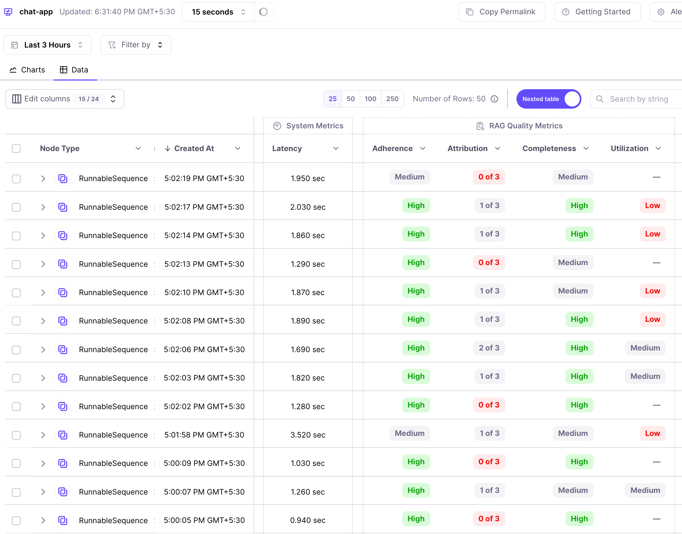Check the row created at 5:02:19 PM
The image size is (682, 534).
coord(16,179)
